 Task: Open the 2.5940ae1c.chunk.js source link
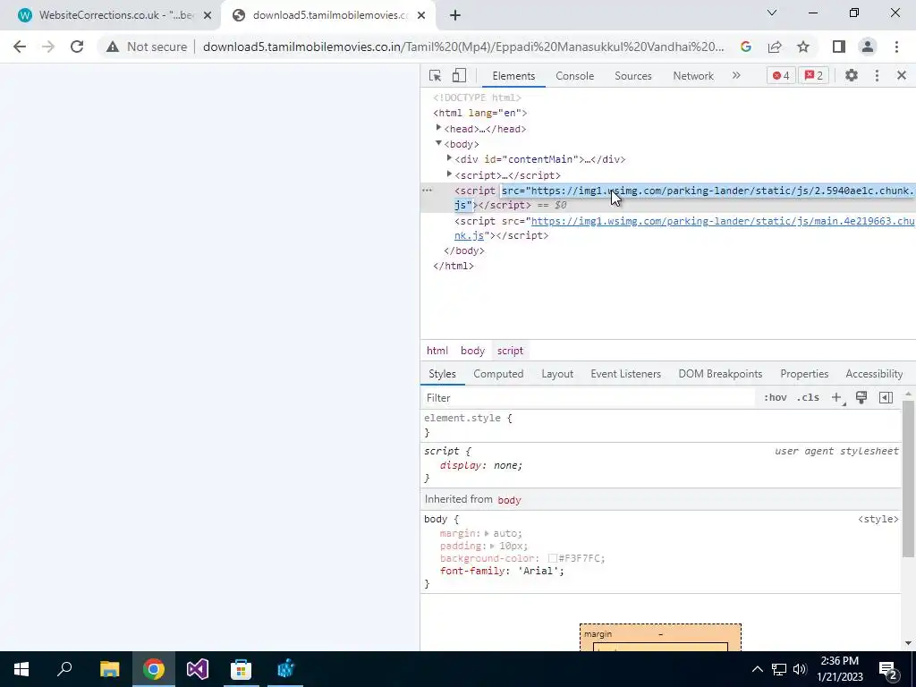pos(722,191)
